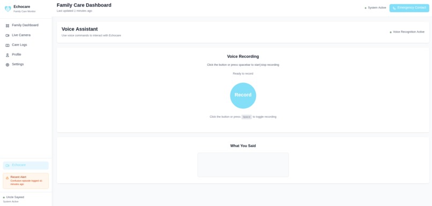Start recording with the Record button
The image size is (432, 206).
243,95
